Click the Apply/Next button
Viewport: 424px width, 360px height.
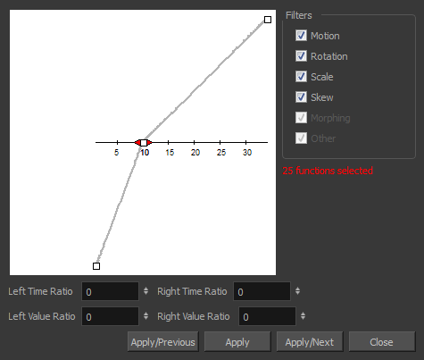pos(310,342)
